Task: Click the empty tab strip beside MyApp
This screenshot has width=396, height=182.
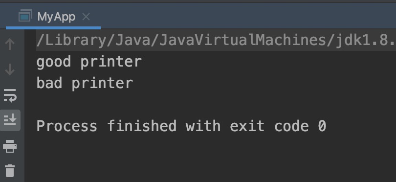Action: (x=247, y=16)
